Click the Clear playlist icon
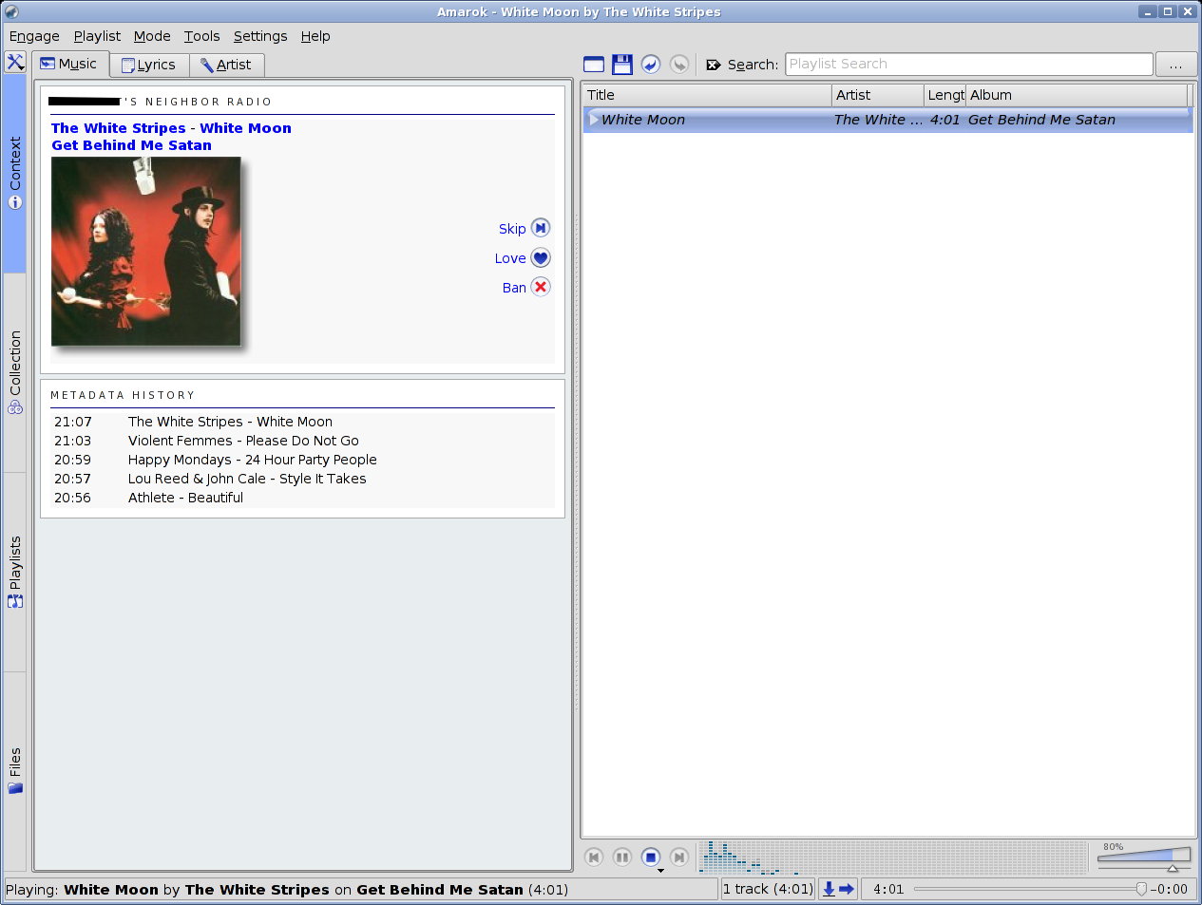 pyautogui.click(x=594, y=65)
